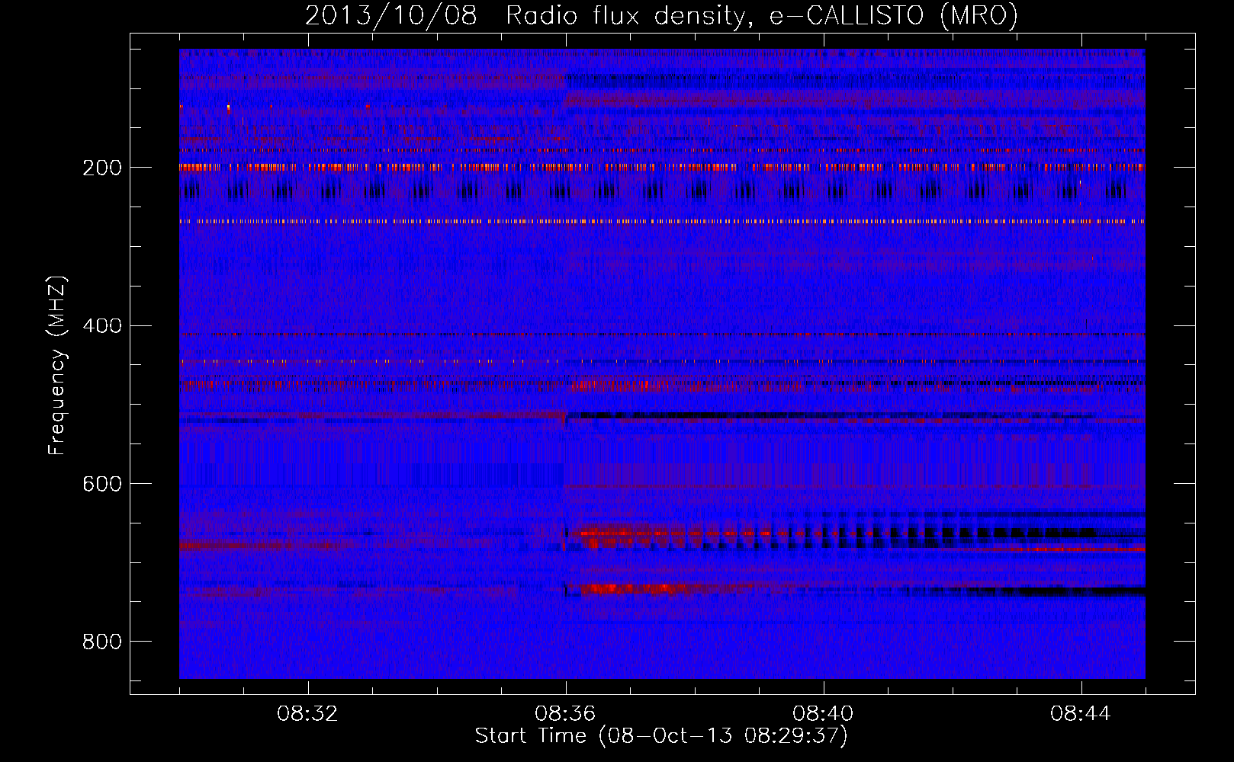Select the 800 frequency tick label

[x=102, y=642]
